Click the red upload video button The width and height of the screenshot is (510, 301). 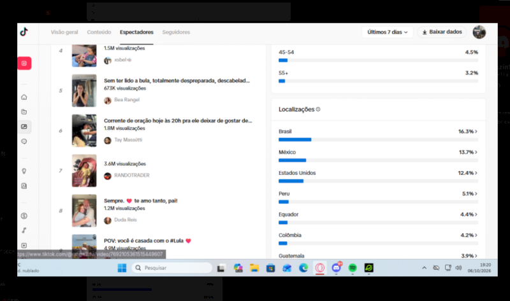(24, 63)
